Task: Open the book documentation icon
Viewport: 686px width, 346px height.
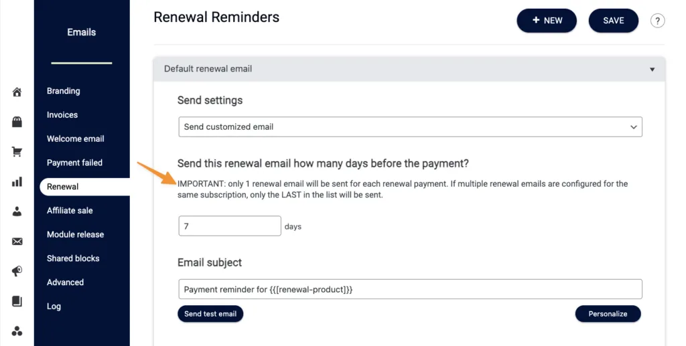Action: pyautogui.click(x=17, y=301)
